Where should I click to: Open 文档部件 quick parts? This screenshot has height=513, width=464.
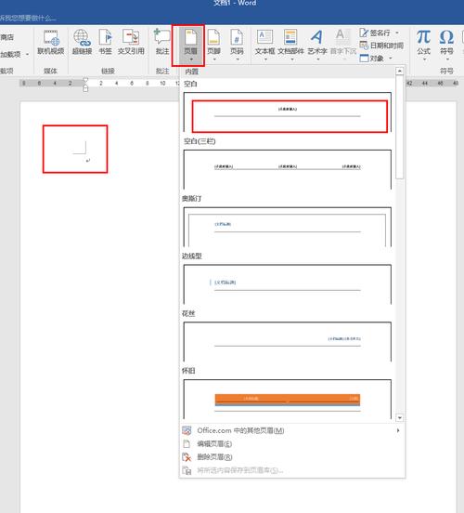(x=290, y=46)
